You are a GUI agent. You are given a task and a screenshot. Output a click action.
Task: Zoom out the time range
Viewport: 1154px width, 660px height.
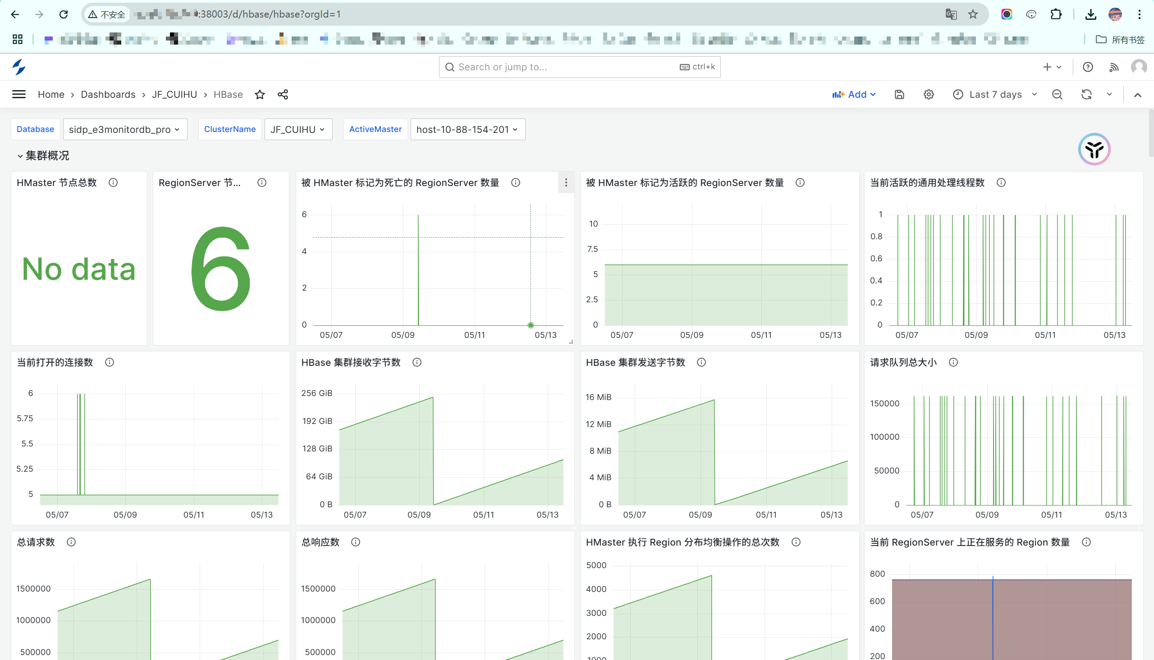coord(1057,94)
